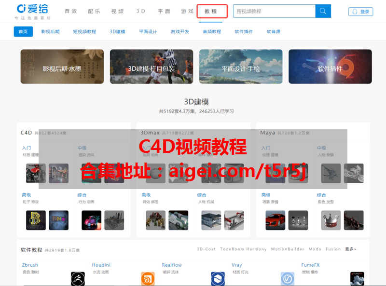Open the Fusion software link
386x286 pixels.
pyautogui.click(x=333, y=249)
